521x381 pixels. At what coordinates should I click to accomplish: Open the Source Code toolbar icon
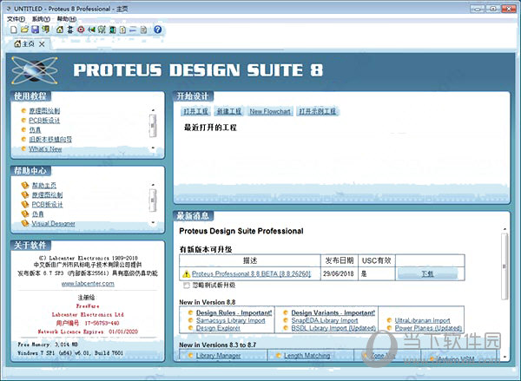133,30
